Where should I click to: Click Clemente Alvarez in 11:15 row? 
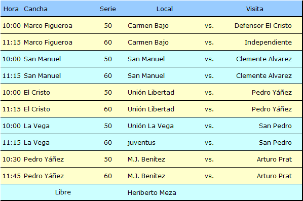pyautogui.click(x=264, y=75)
